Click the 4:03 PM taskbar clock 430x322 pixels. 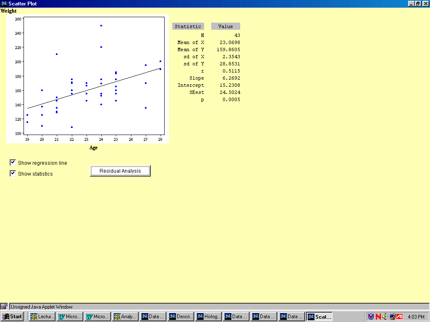[x=416, y=317]
